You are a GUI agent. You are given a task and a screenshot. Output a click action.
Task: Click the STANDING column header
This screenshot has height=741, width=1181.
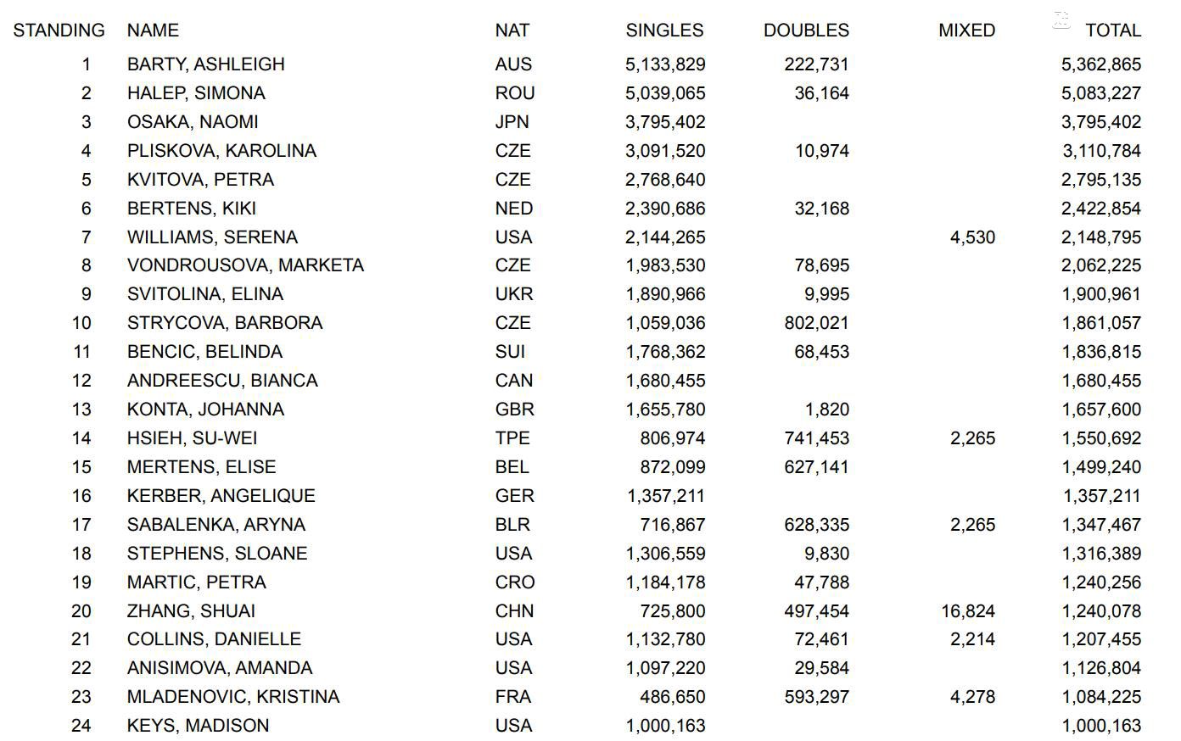pyautogui.click(x=59, y=31)
